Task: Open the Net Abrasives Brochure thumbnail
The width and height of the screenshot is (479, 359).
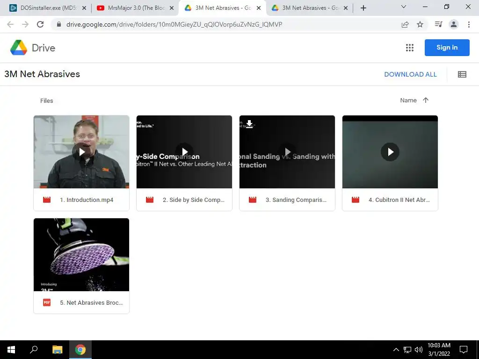Action: click(81, 255)
